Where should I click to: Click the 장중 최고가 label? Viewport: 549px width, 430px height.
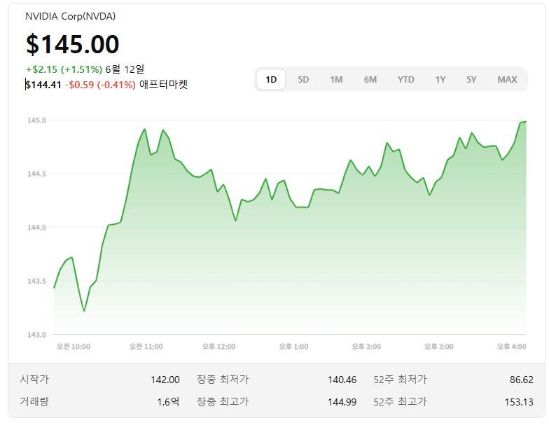[223, 401]
